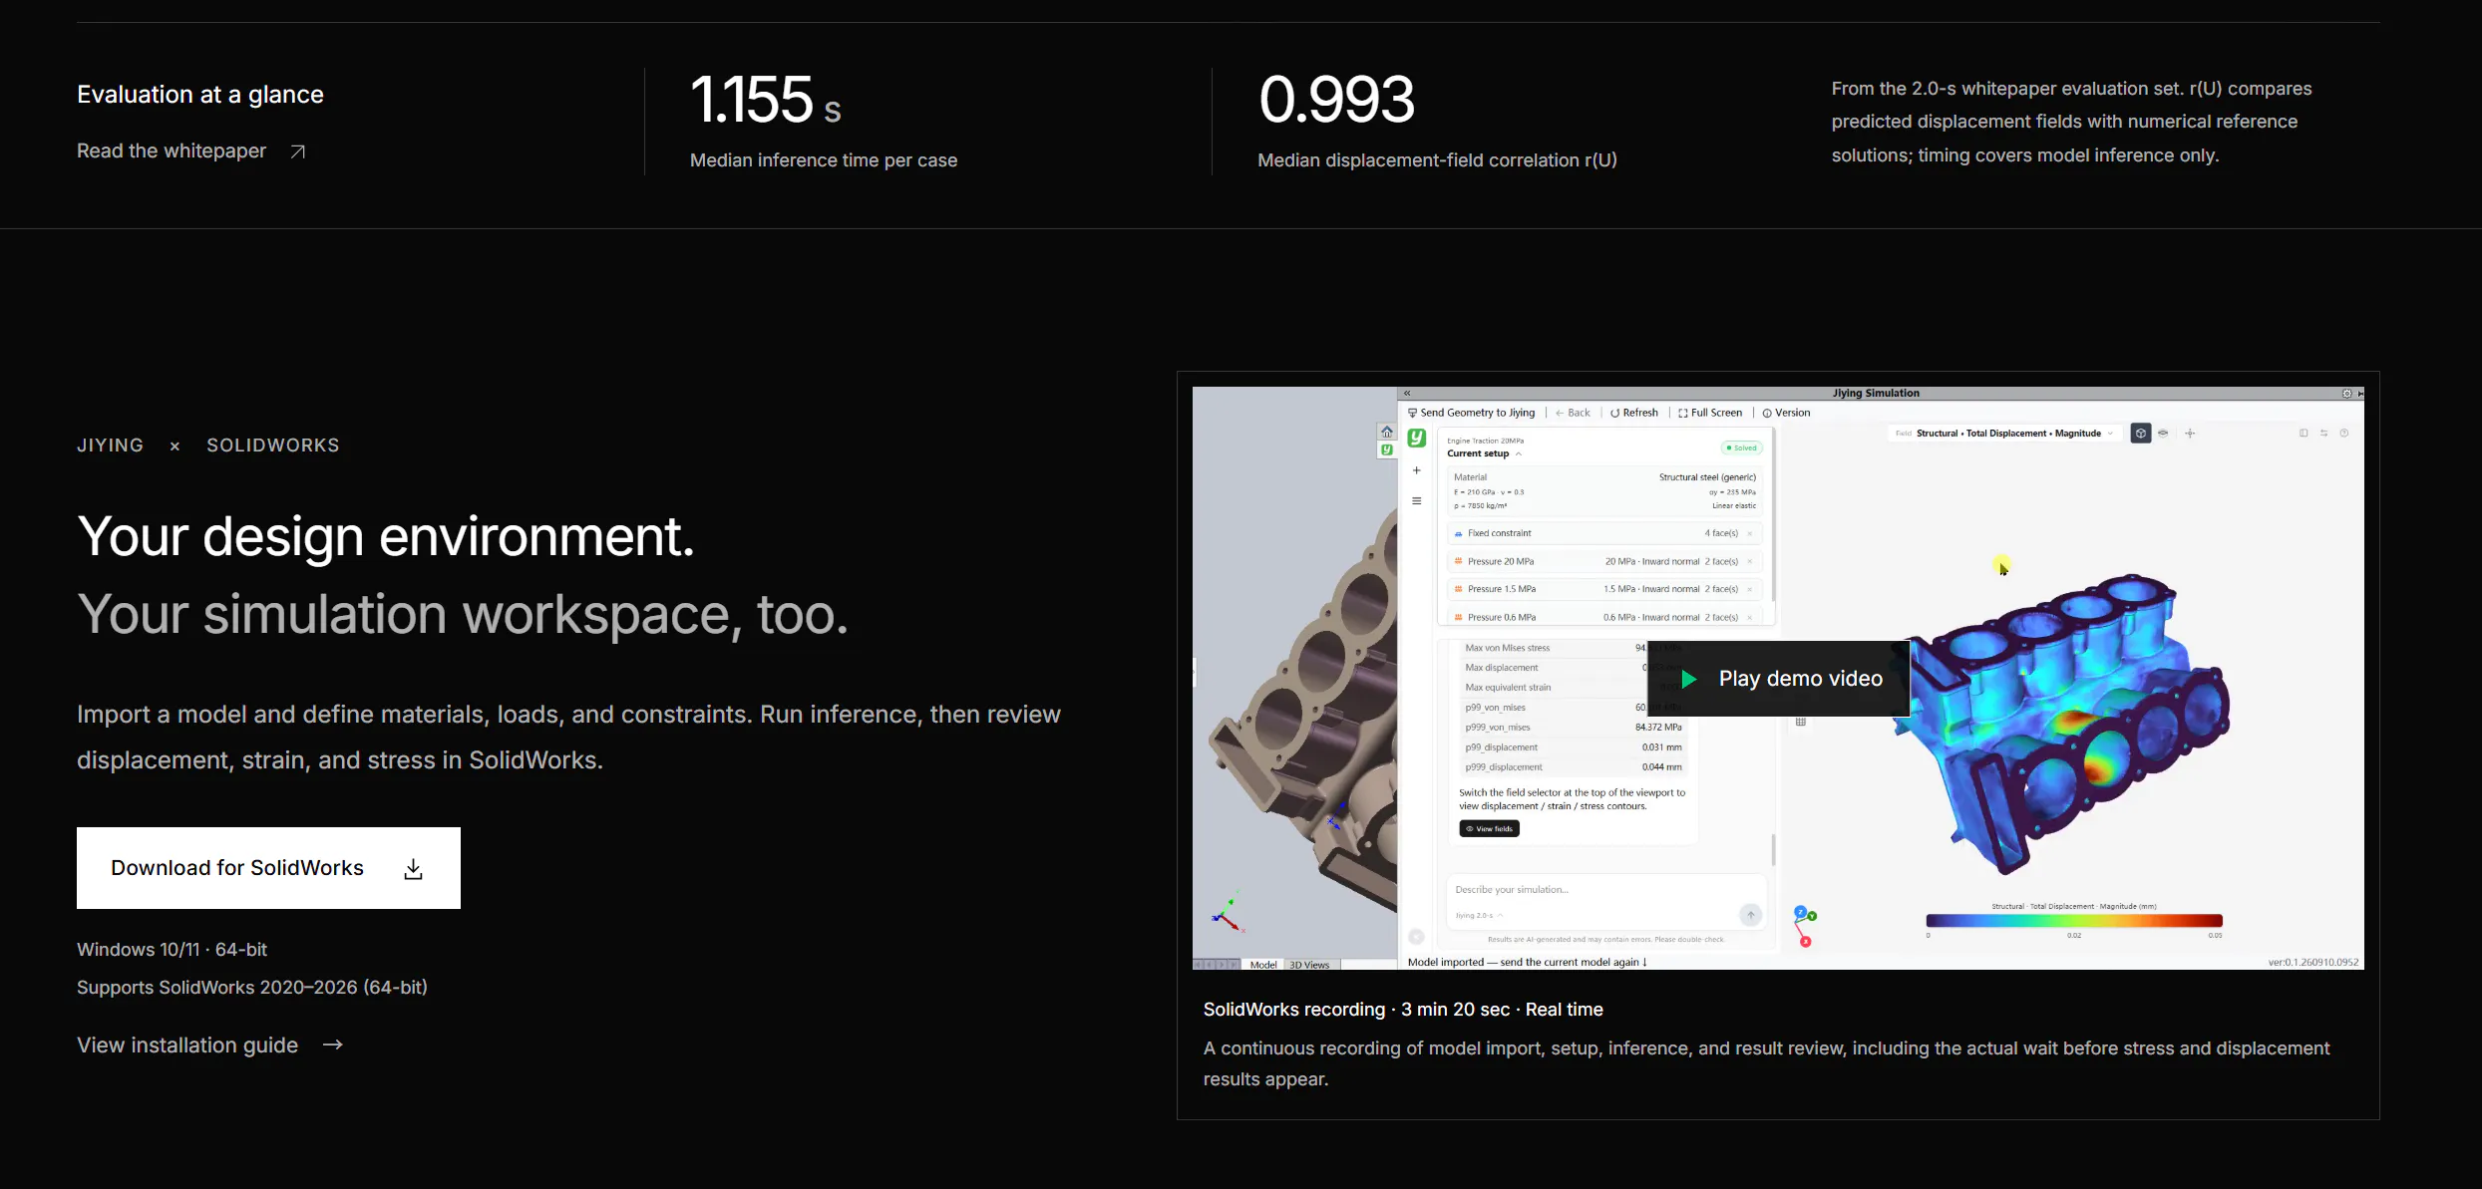
Task: Click the gear icon in the Jiying Simulation title bar
Action: tap(2346, 394)
